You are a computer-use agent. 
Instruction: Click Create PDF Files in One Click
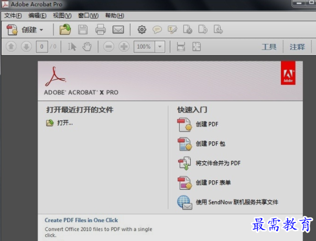coord(81,220)
